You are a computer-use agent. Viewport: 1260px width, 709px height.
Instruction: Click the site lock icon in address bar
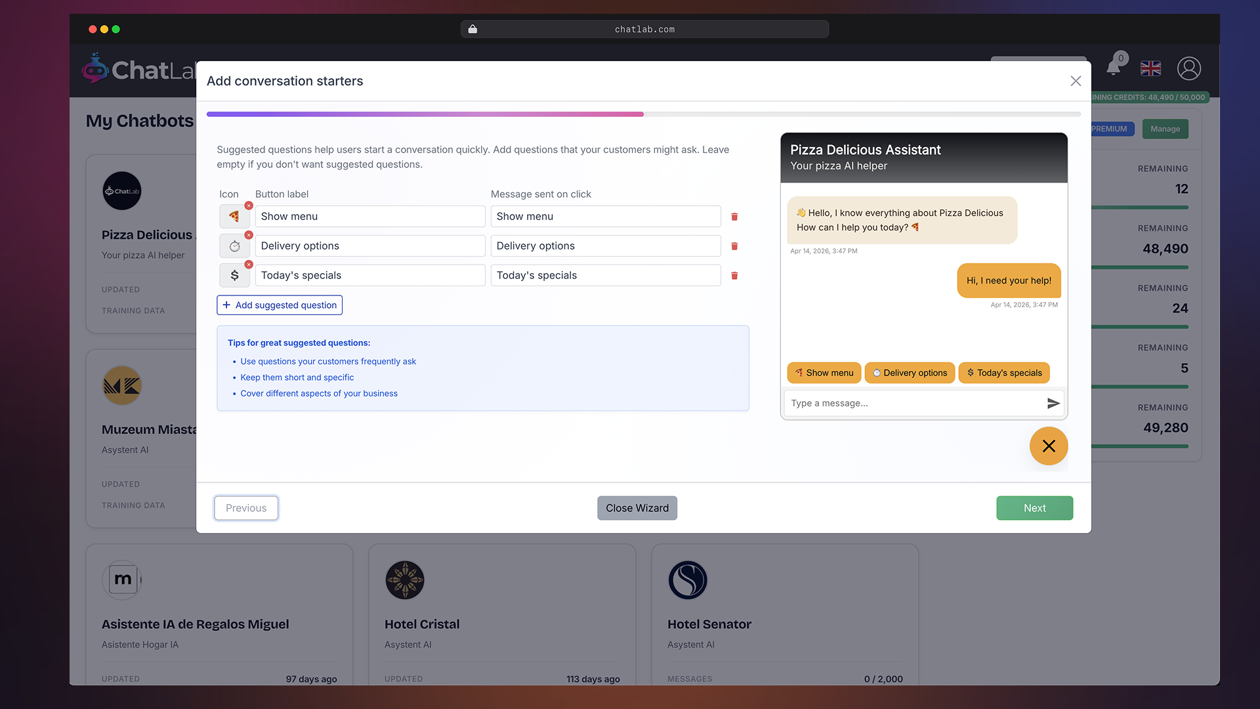tap(472, 29)
